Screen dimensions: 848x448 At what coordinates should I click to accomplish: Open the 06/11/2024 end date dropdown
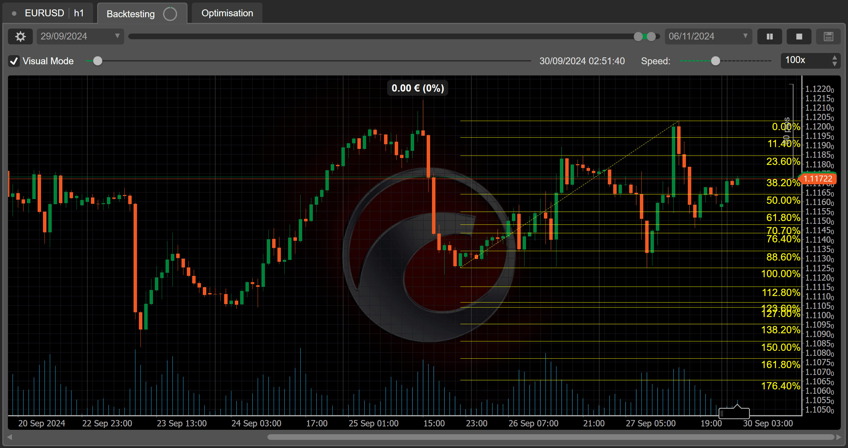[x=708, y=36]
